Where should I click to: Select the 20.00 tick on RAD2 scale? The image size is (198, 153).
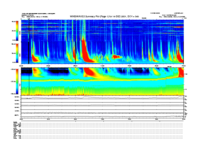(13, 31)
